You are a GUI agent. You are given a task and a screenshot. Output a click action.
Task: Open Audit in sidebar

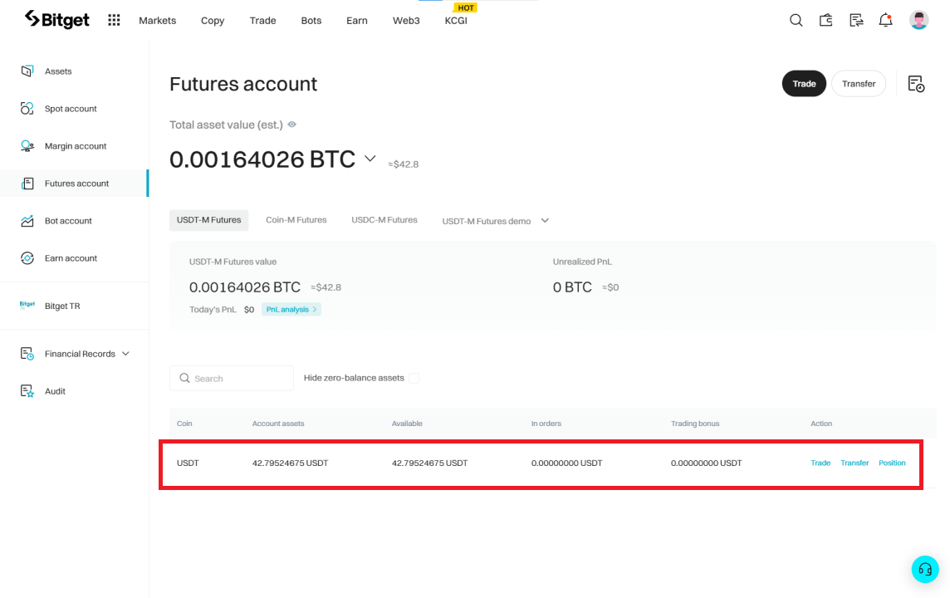[55, 391]
